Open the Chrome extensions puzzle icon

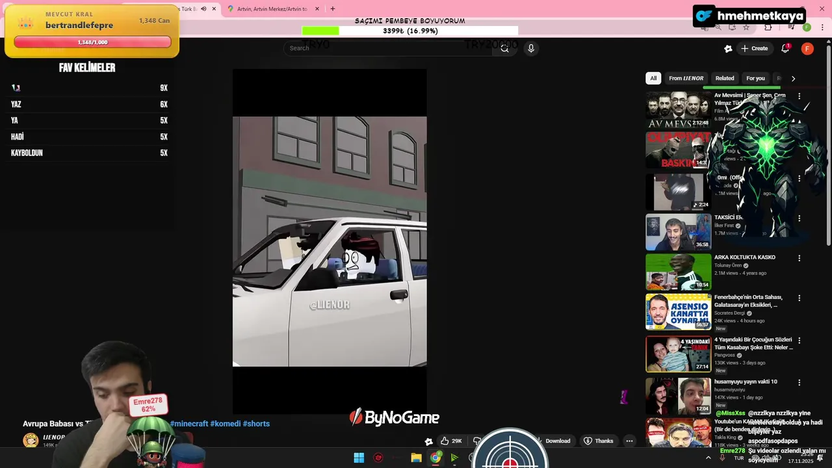point(768,27)
